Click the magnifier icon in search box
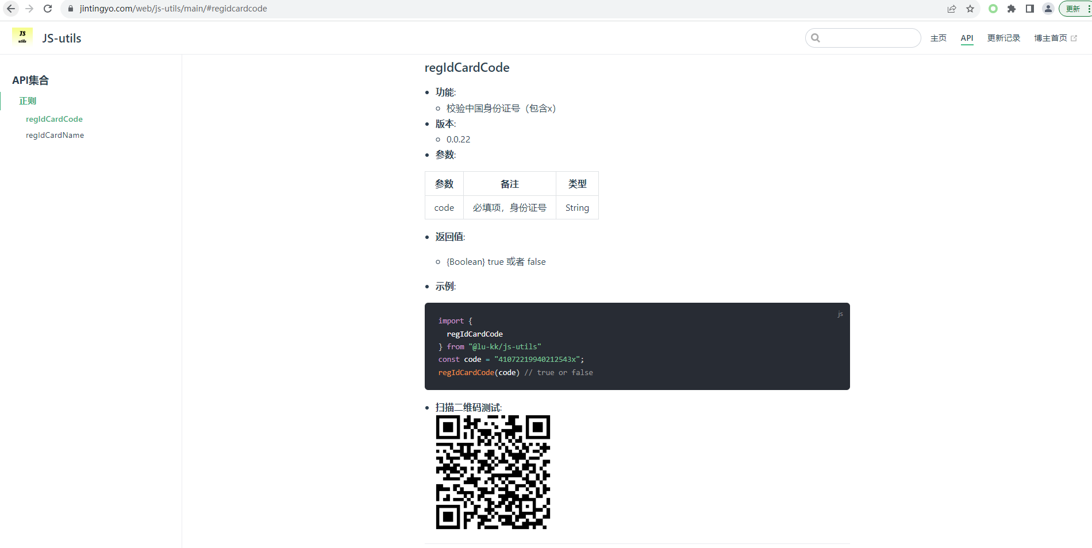Screen dimensions: 1092x548 click(x=816, y=38)
